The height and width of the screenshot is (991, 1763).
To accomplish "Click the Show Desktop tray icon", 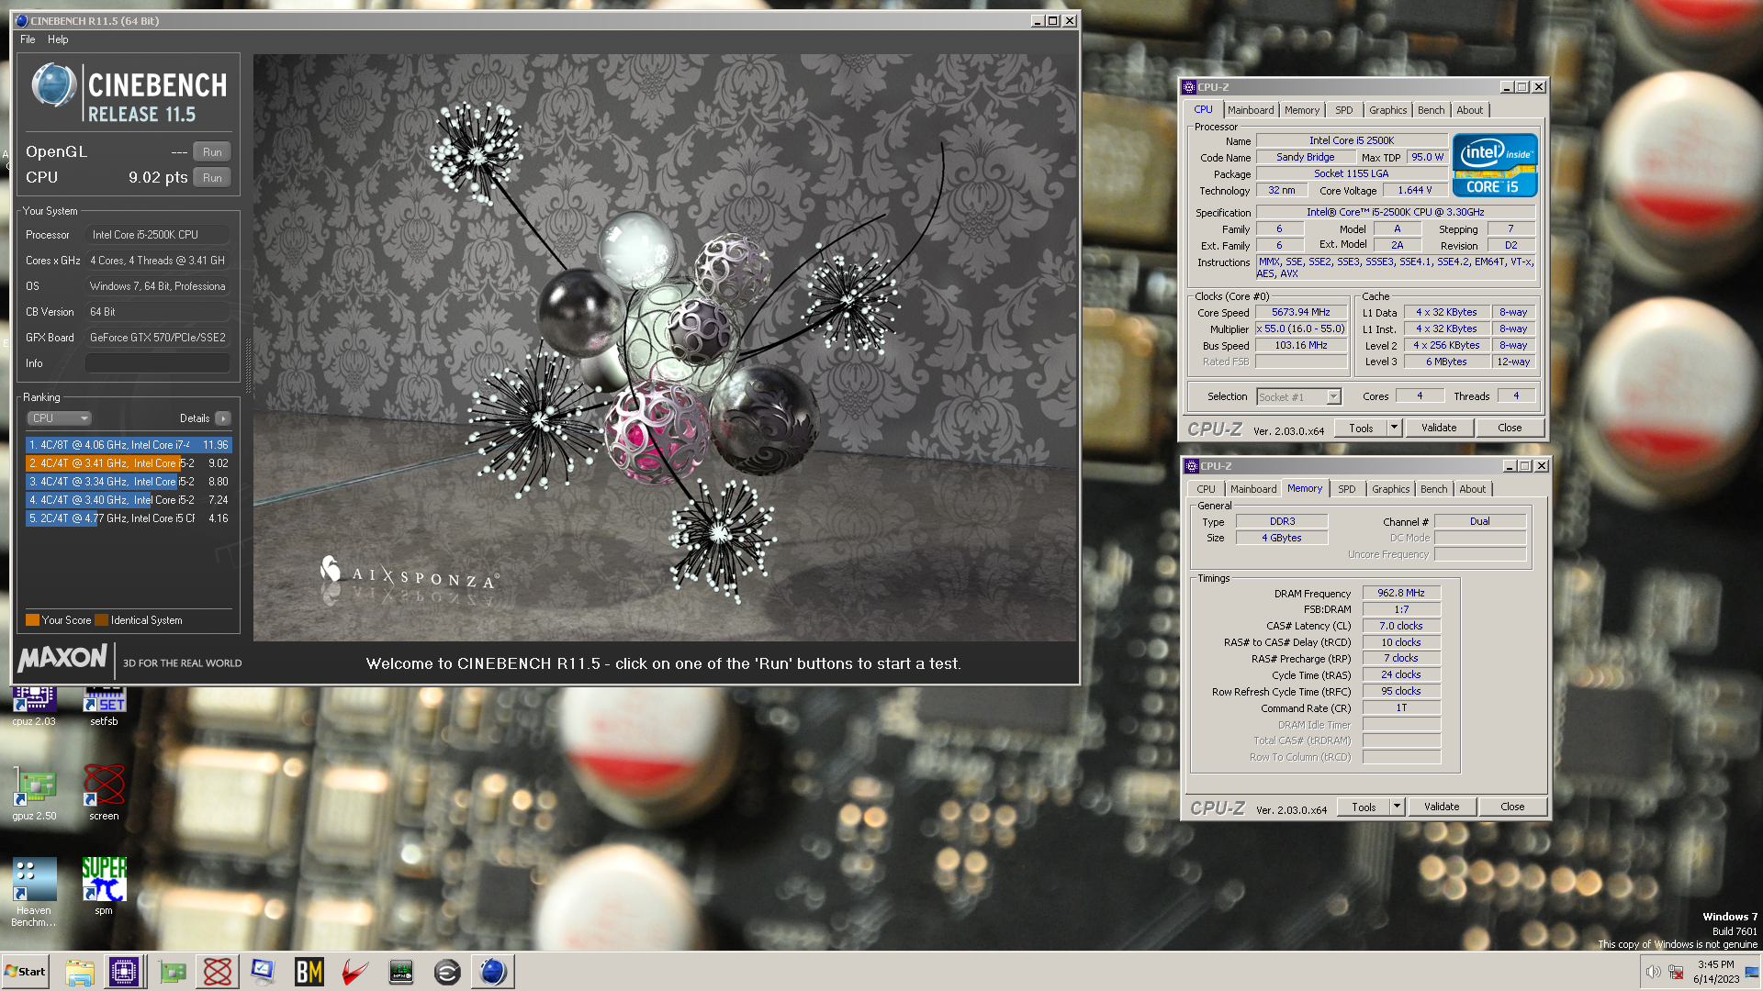I will coord(1753,972).
